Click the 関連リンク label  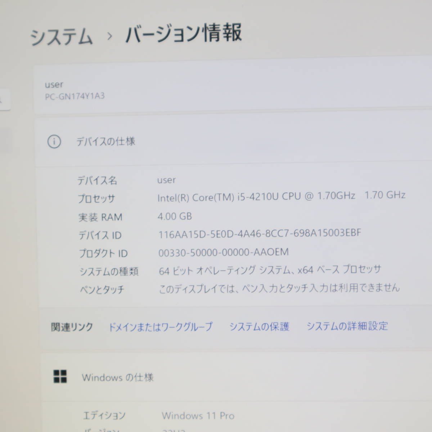(x=72, y=327)
